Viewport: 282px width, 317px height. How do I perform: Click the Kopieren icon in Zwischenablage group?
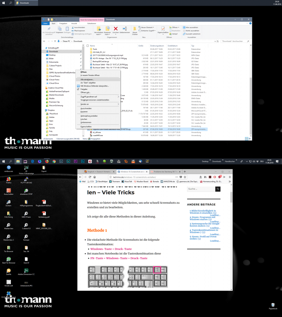tap(60, 28)
